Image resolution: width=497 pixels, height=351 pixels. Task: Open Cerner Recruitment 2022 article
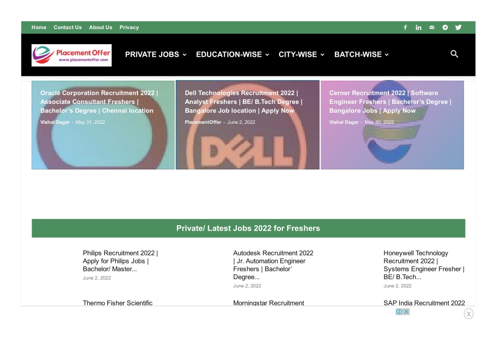[x=390, y=102]
